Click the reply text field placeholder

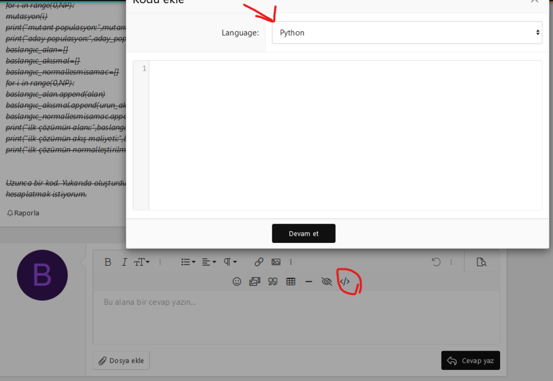click(x=149, y=302)
